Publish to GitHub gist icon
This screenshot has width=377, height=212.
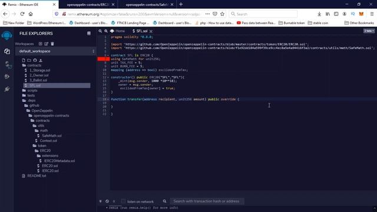coord(35,60)
